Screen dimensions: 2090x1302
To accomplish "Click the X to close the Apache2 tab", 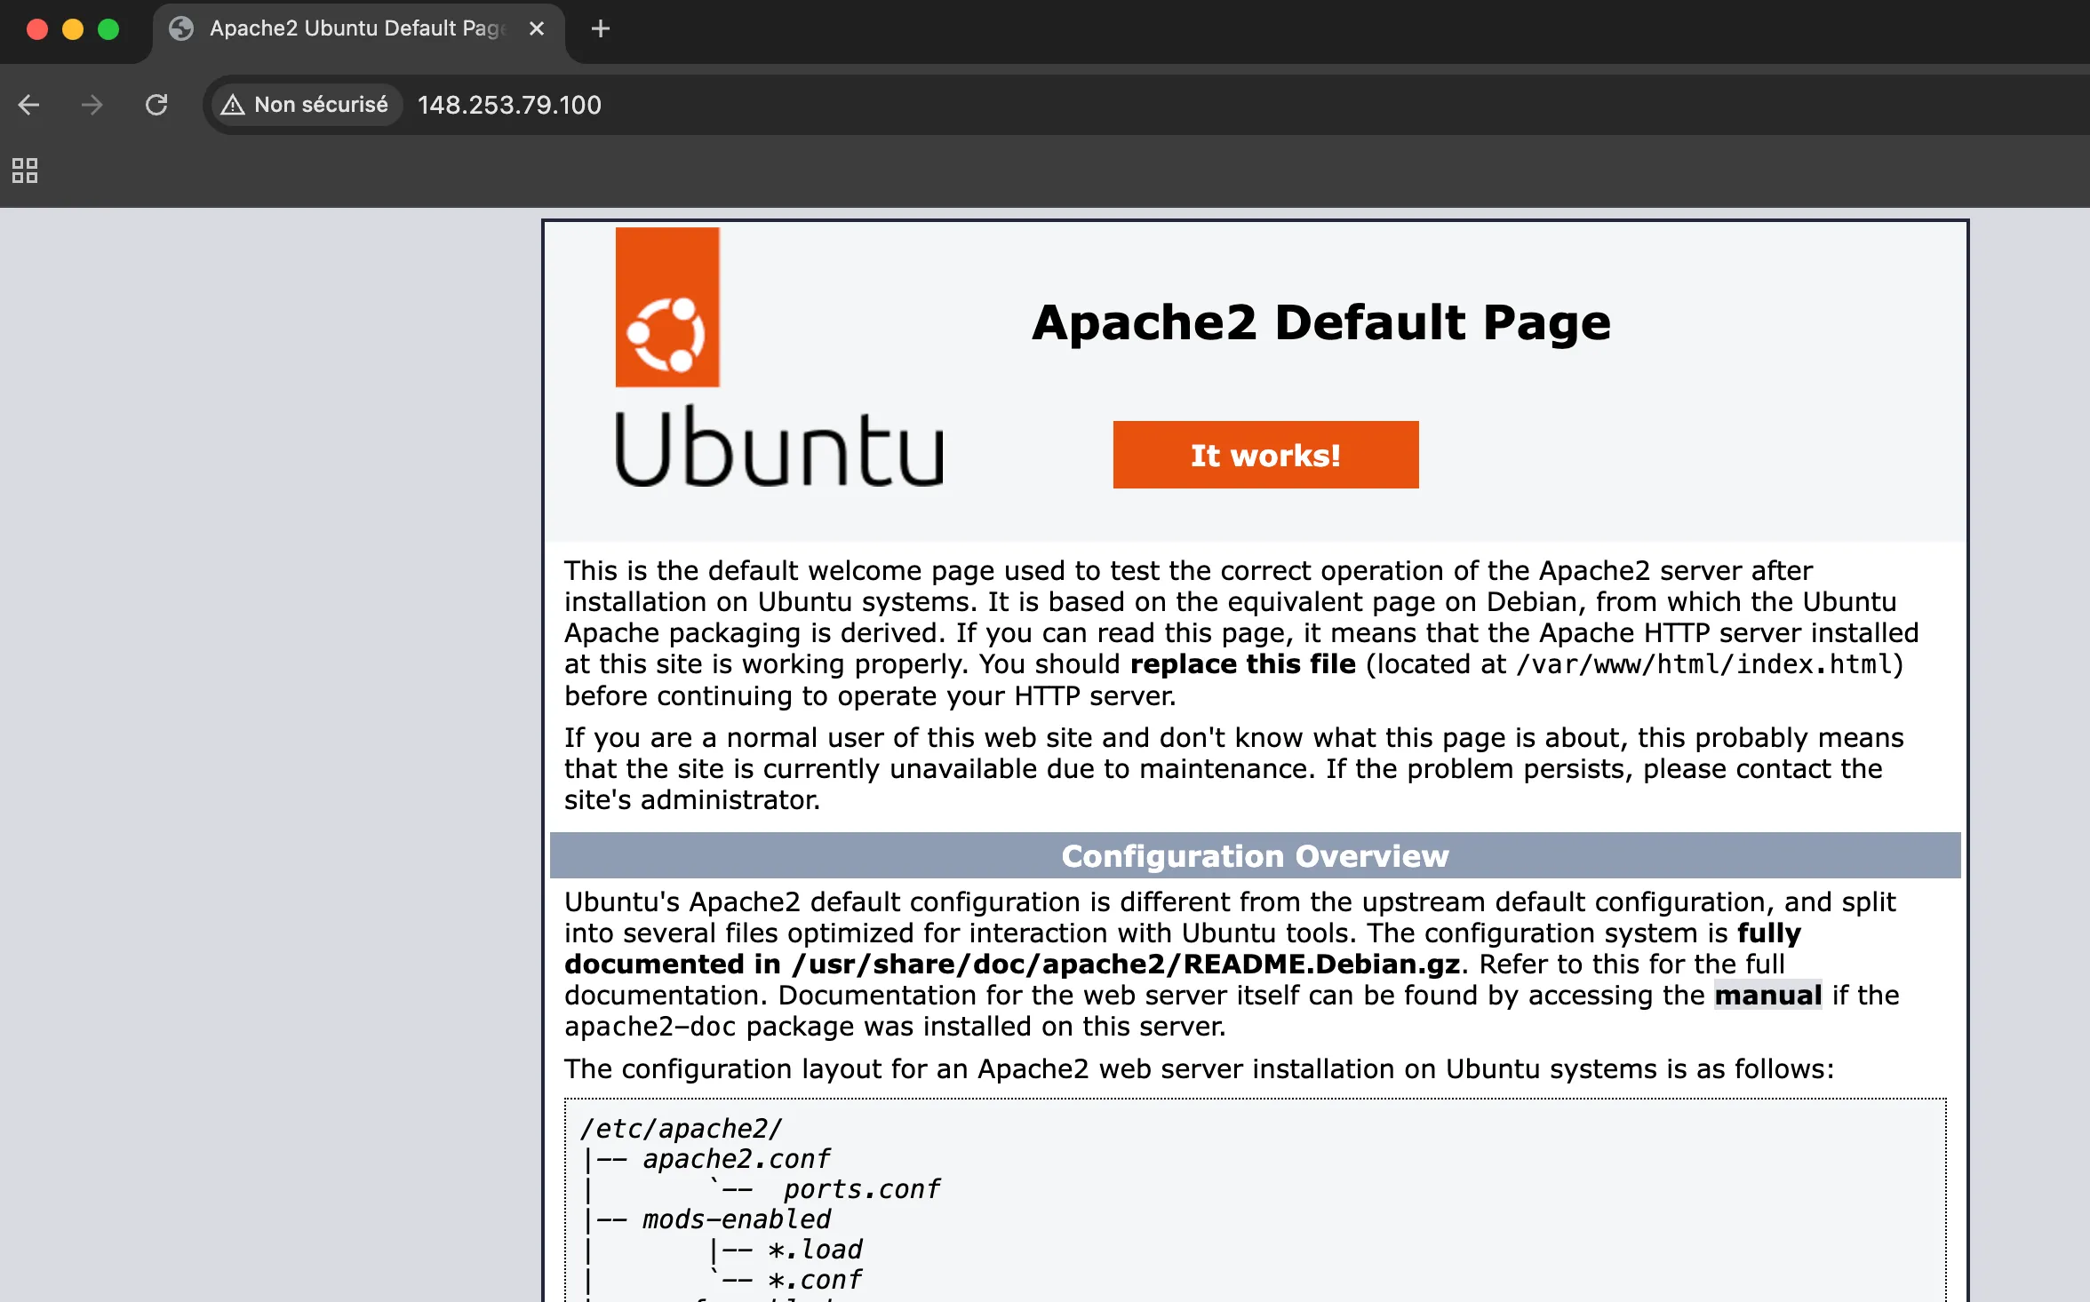I will click(x=536, y=28).
